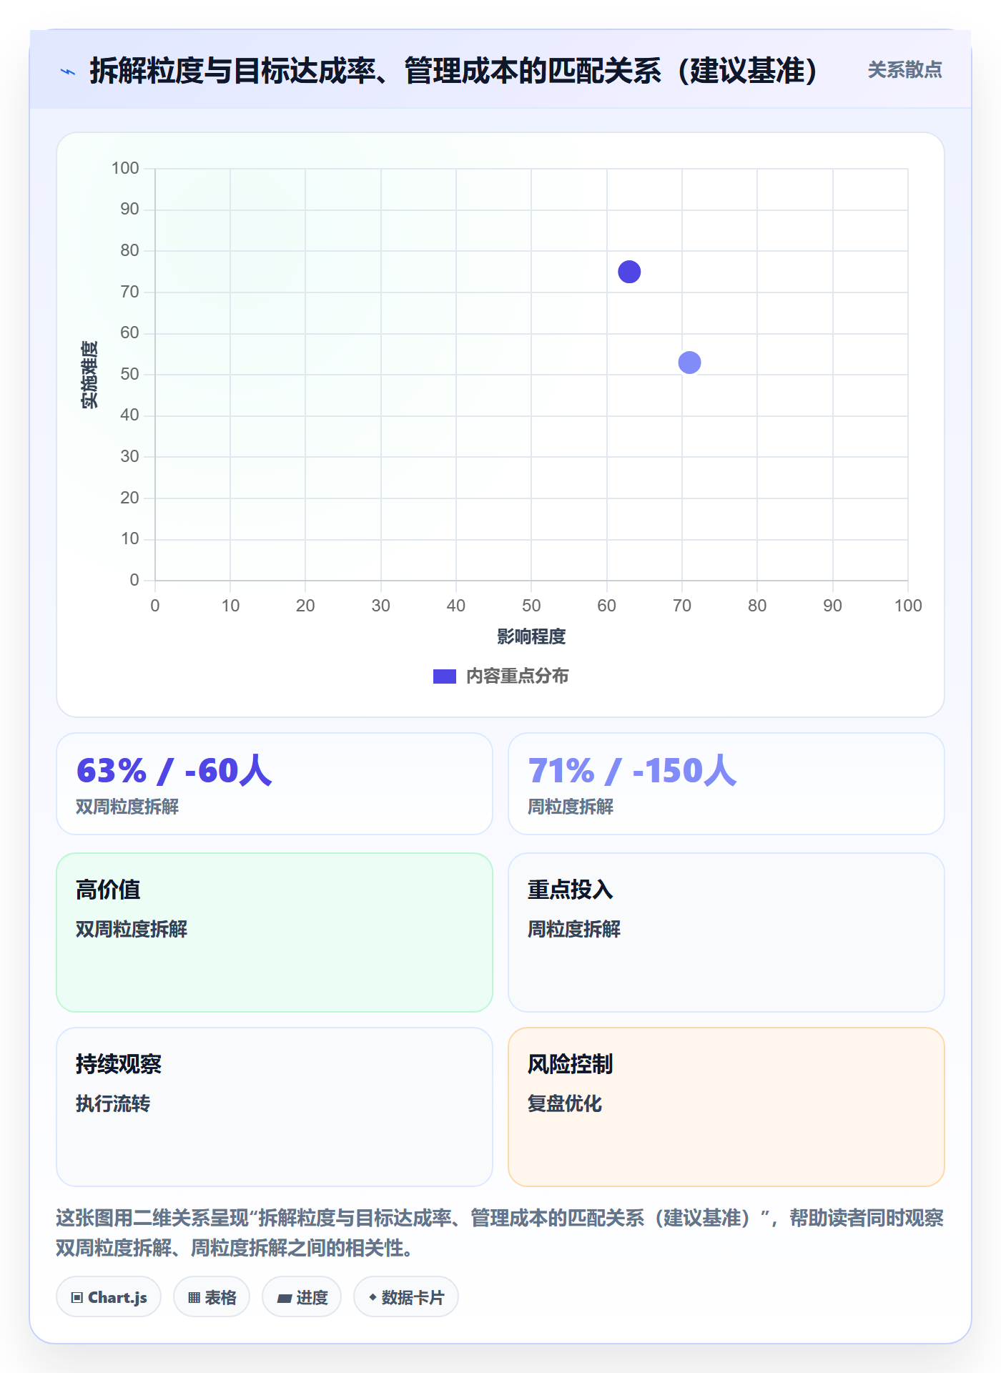Click the 表格 tag chip
Image resolution: width=1001 pixels, height=1373 pixels.
(212, 1297)
